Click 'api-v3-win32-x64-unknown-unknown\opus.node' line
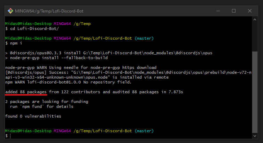Viewport: 263px width, 143px height. [87, 77]
